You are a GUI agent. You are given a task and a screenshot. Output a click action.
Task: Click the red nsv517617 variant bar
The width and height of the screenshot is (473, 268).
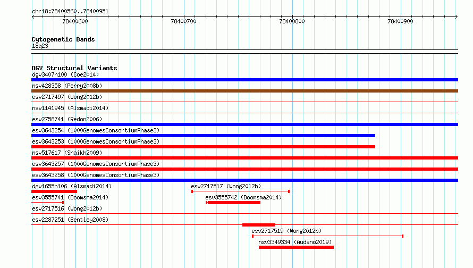(x=244, y=158)
